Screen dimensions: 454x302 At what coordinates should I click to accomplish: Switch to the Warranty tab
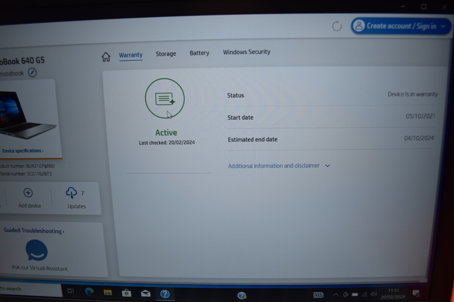(131, 55)
